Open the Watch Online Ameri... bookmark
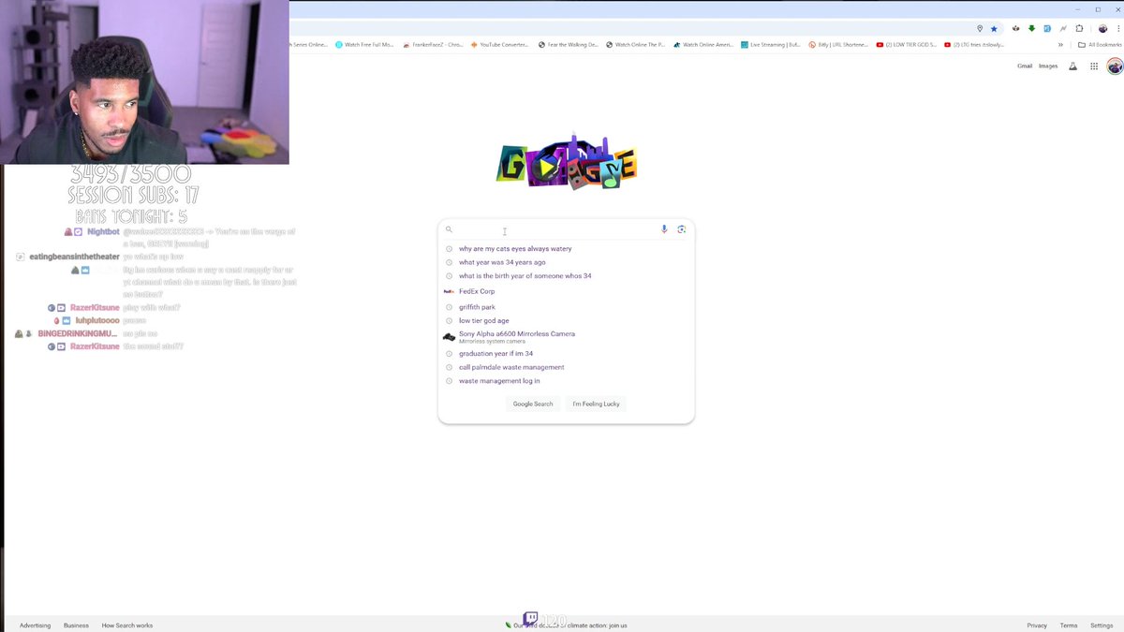Viewport: 1124px width, 632px height. 703,44
